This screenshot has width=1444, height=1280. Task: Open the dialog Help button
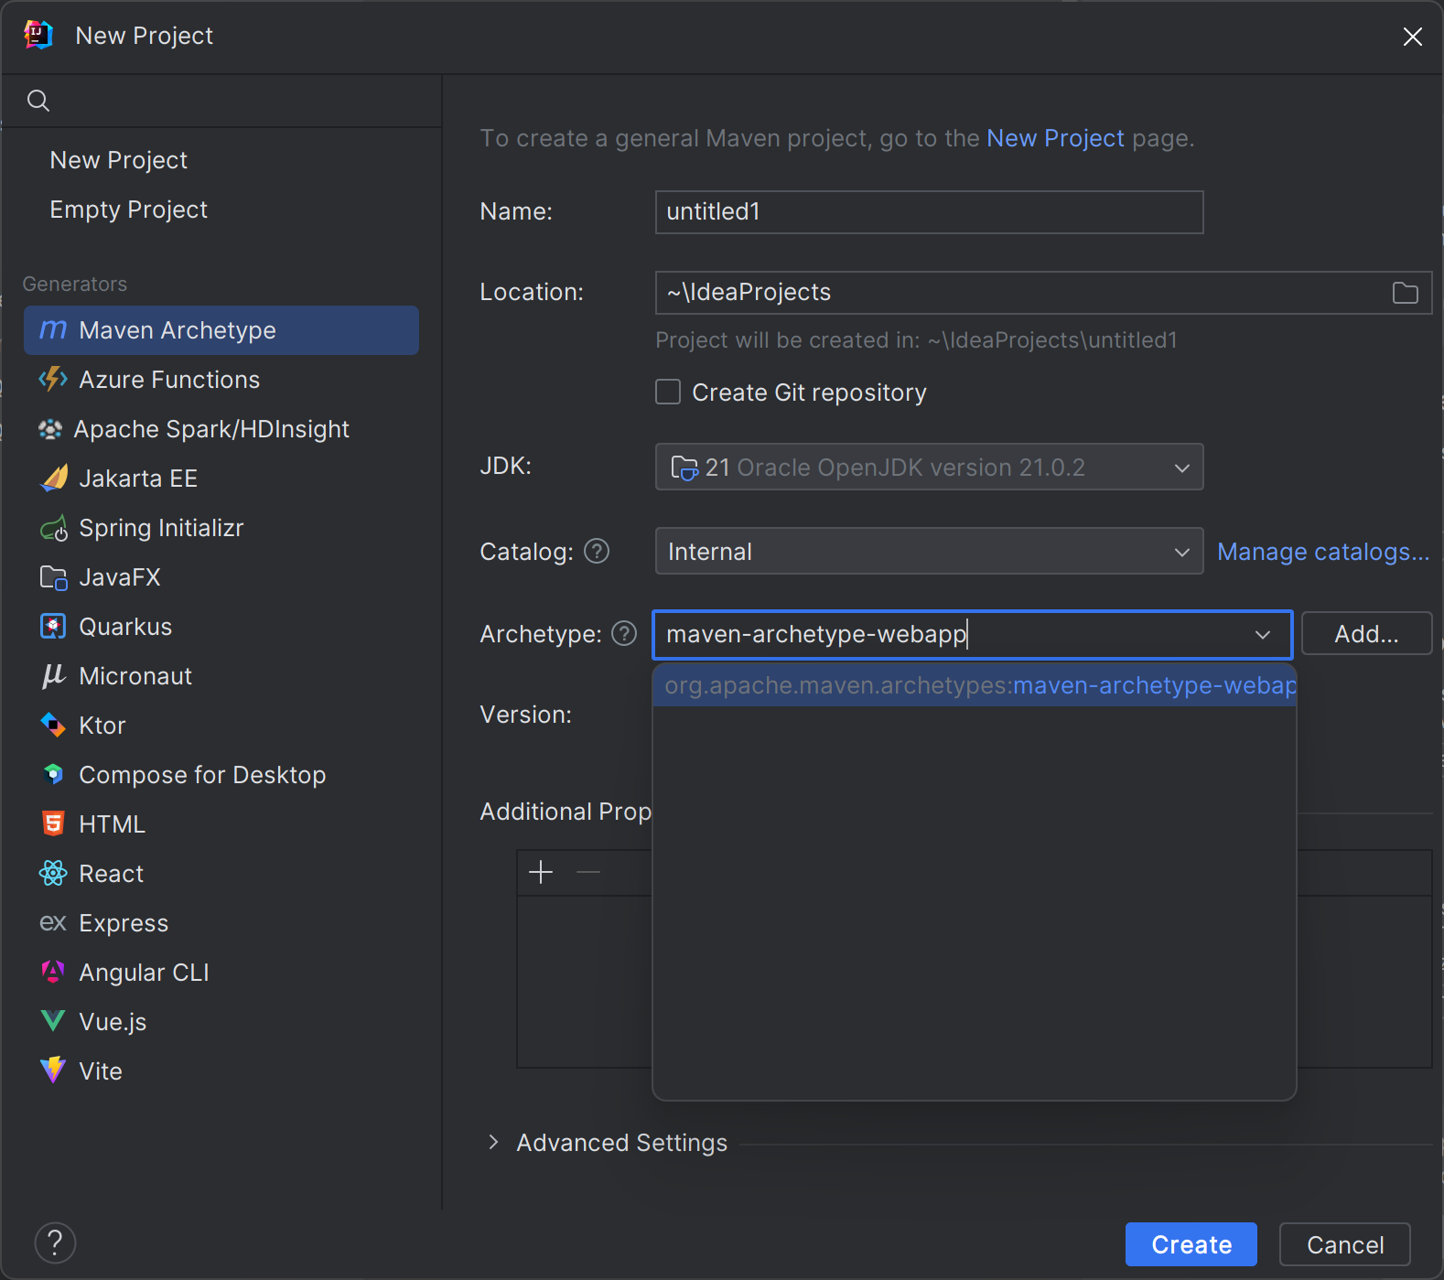pyautogui.click(x=55, y=1242)
